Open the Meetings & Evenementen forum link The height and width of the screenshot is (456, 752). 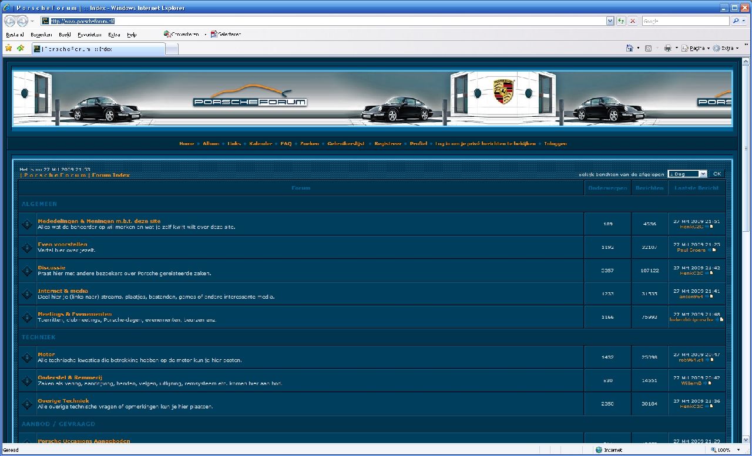coord(75,314)
